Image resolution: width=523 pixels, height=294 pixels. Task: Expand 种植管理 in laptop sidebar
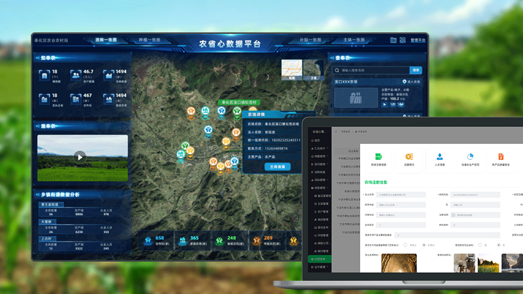[x=320, y=156]
